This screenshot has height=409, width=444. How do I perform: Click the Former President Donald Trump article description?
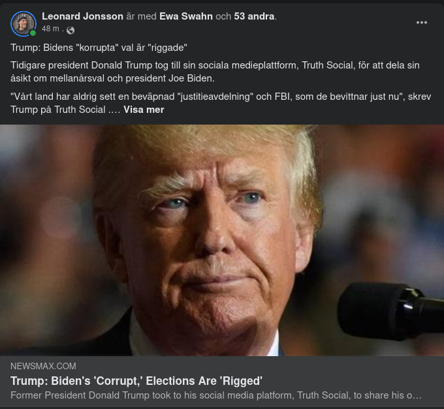point(216,395)
